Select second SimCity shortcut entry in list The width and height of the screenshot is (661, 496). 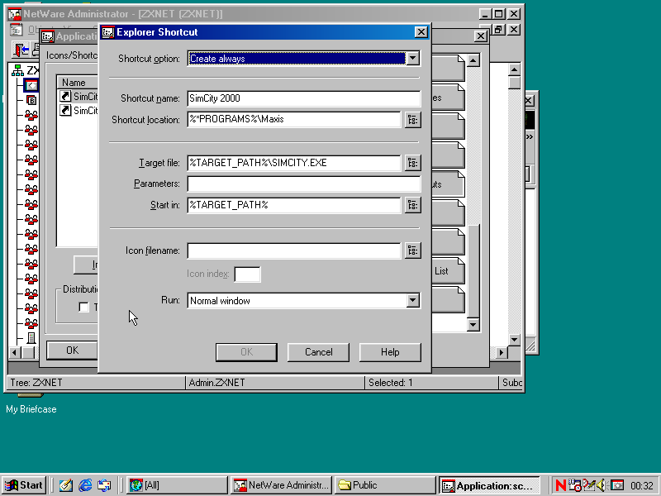[x=78, y=111]
